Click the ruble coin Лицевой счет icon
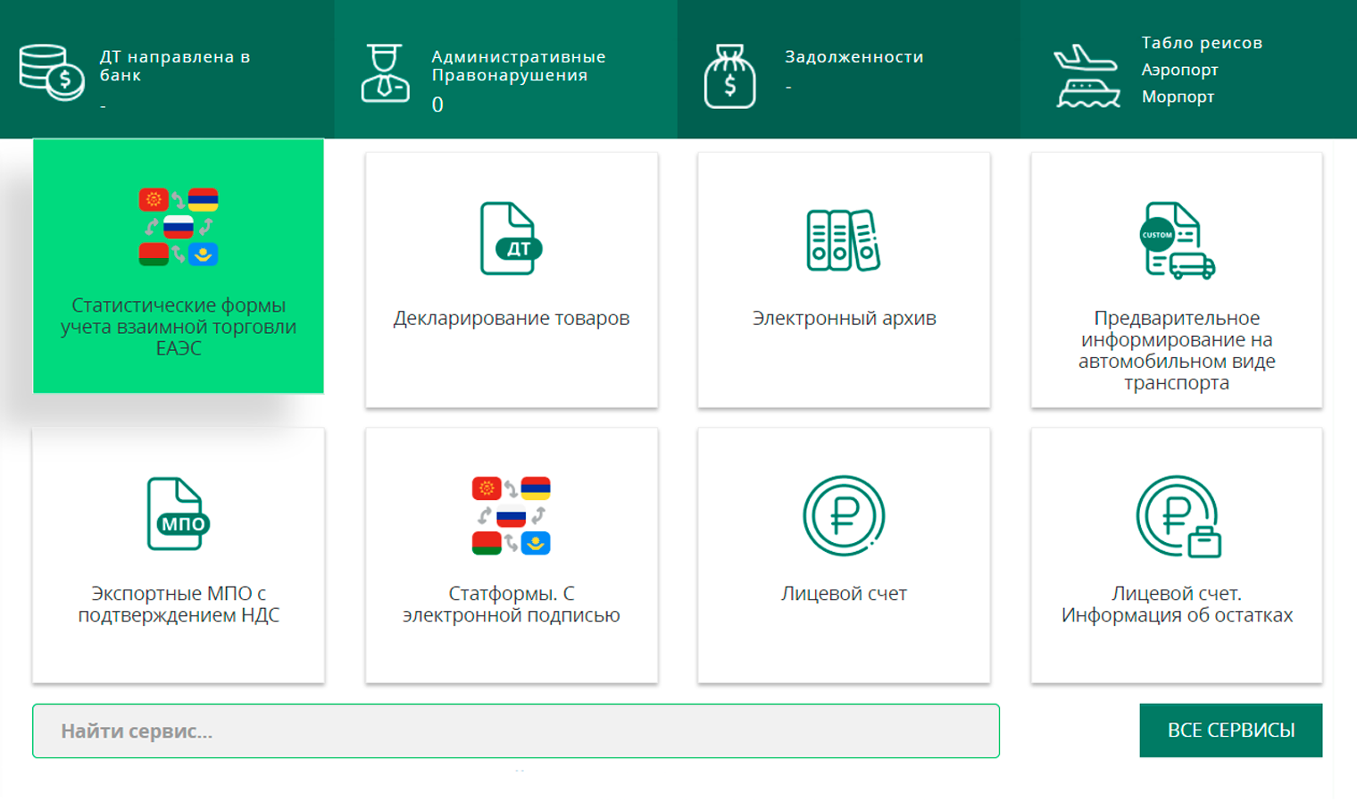The height and width of the screenshot is (810, 1357). [843, 515]
